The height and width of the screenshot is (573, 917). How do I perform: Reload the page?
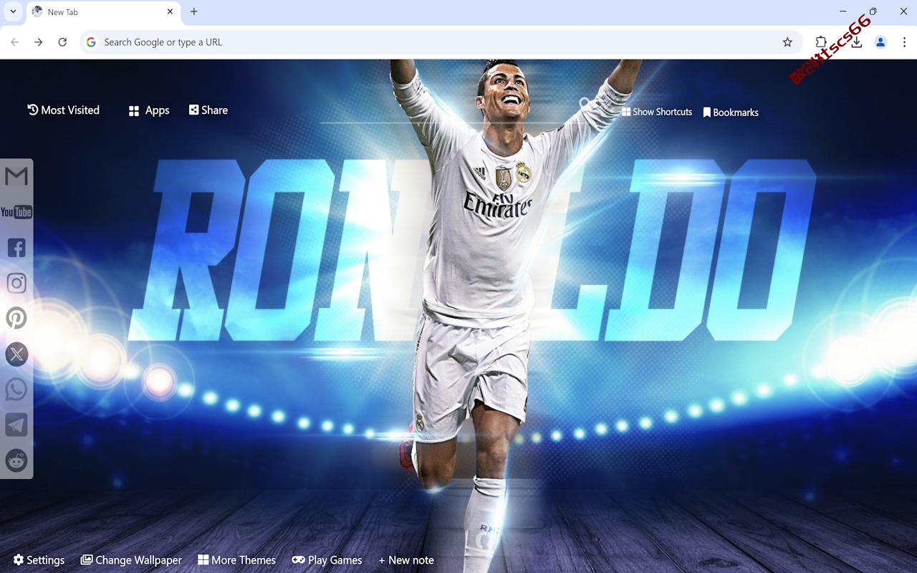click(x=62, y=42)
